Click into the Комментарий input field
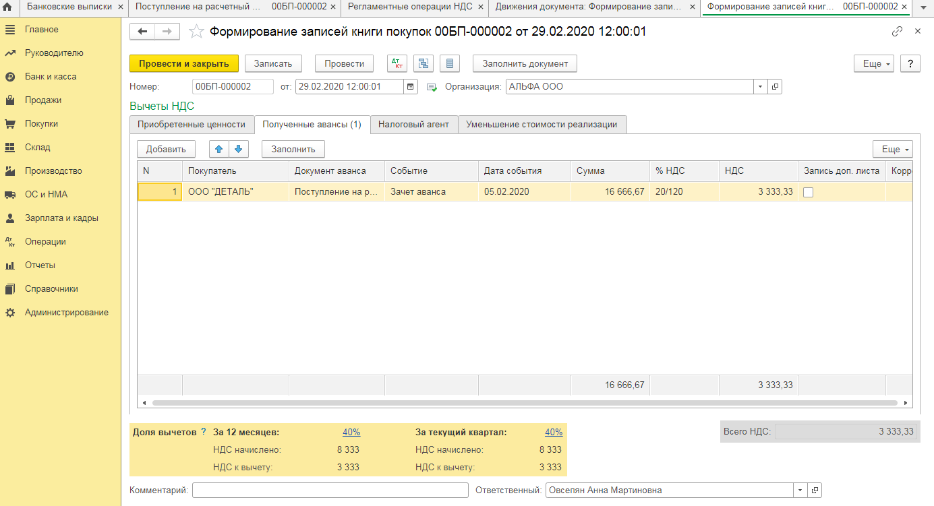This screenshot has height=506, width=934. 330,491
